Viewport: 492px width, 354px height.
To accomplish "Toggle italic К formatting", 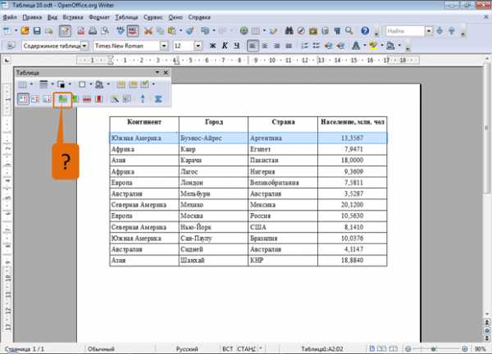I will 225,46.
